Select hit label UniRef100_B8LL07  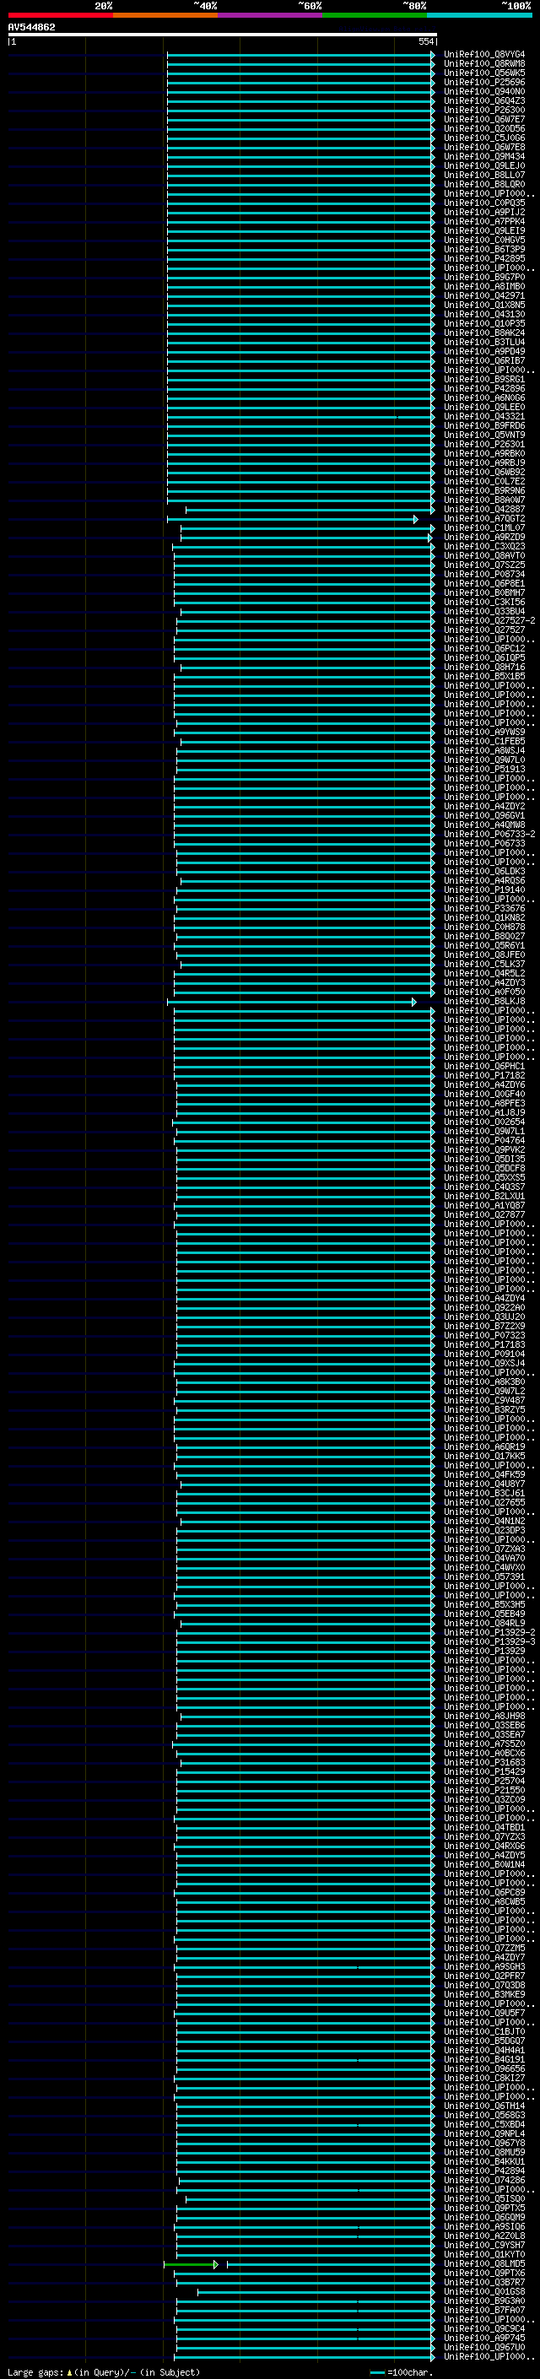tap(483, 176)
